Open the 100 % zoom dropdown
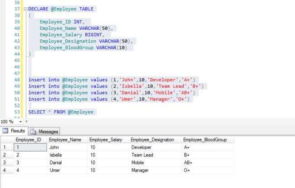 (x=20, y=122)
